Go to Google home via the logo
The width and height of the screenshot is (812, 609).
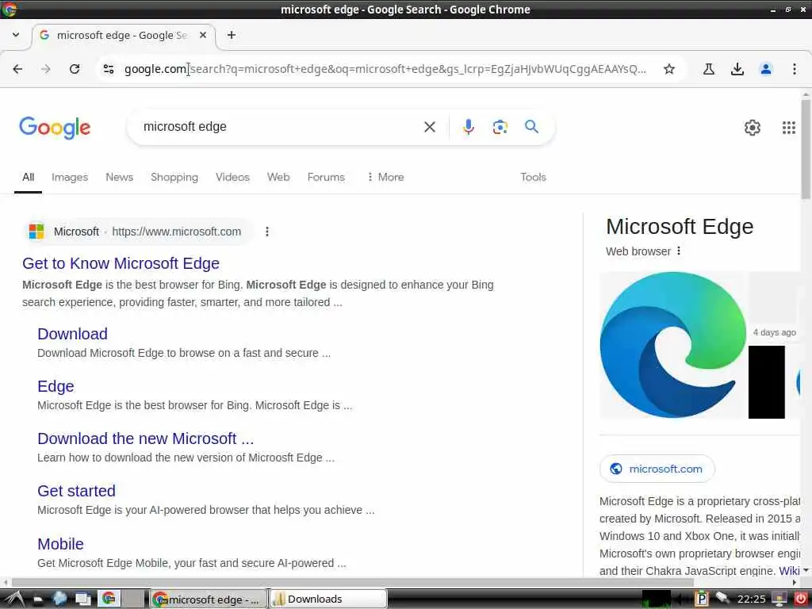click(x=55, y=128)
